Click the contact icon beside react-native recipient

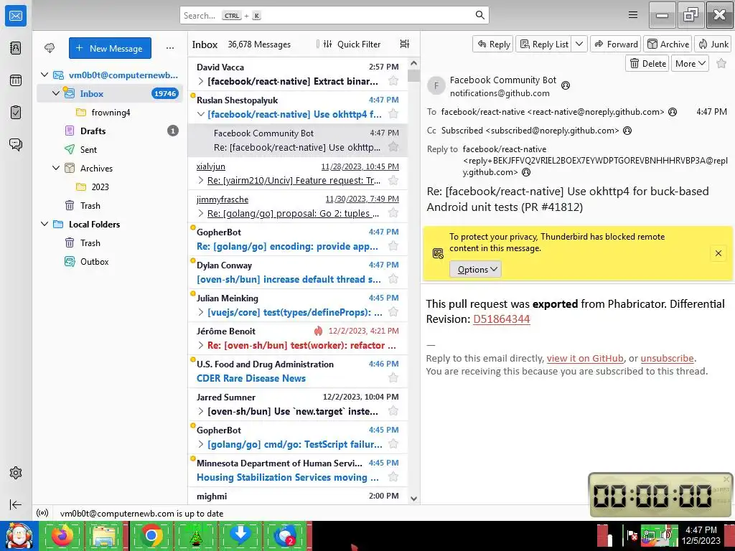pos(673,112)
